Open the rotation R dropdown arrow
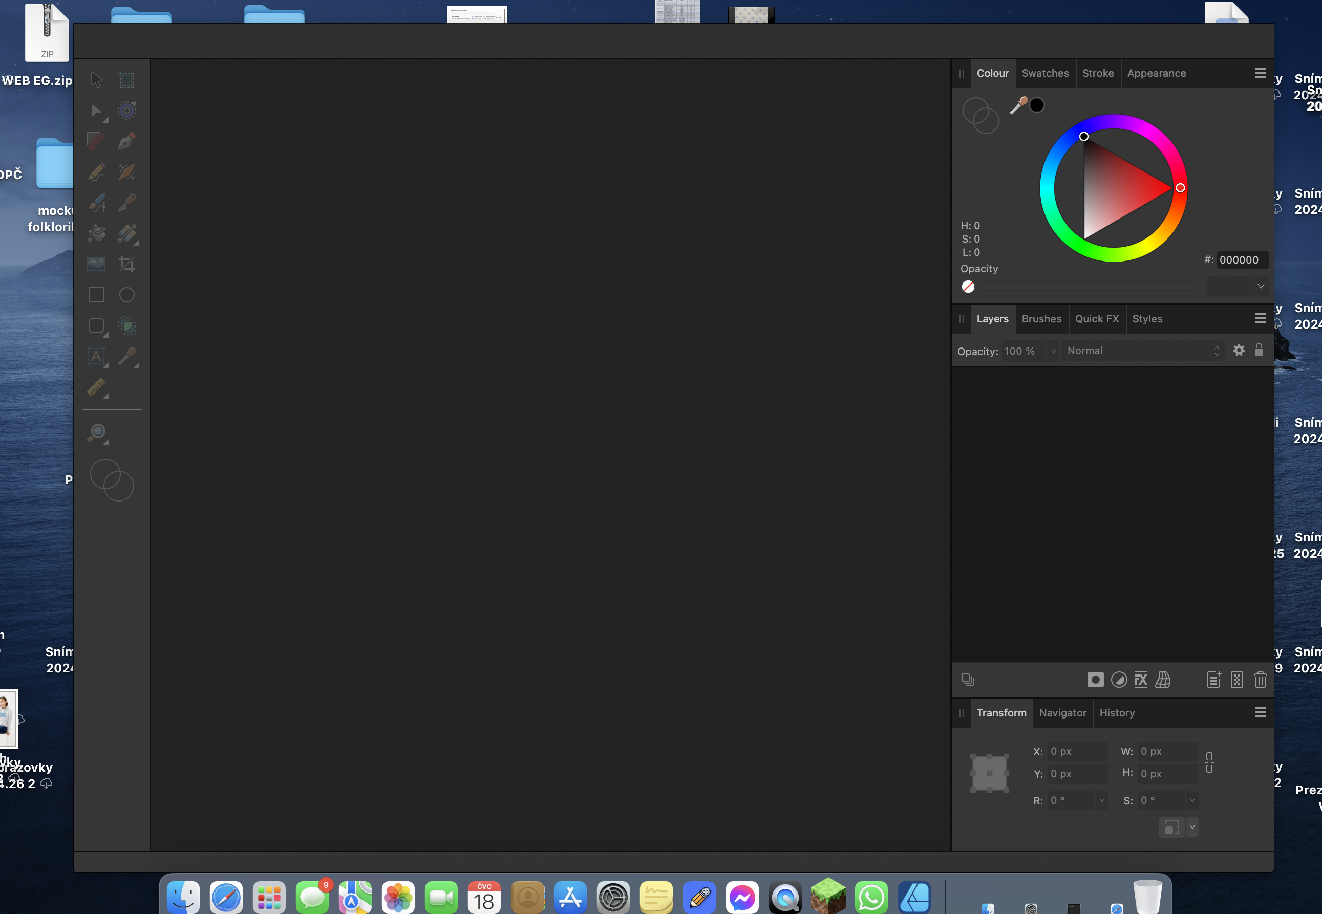 click(1102, 800)
